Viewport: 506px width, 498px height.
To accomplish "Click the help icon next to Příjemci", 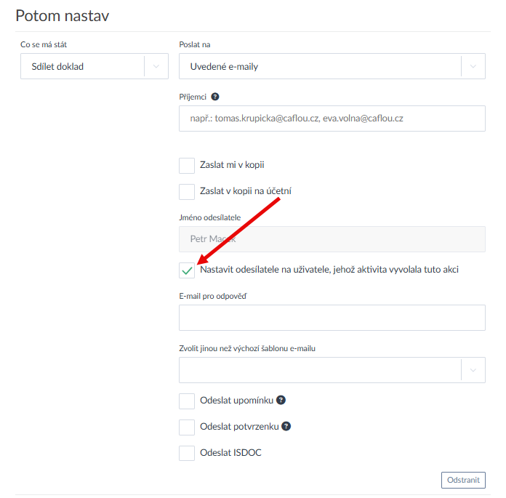I will point(215,96).
